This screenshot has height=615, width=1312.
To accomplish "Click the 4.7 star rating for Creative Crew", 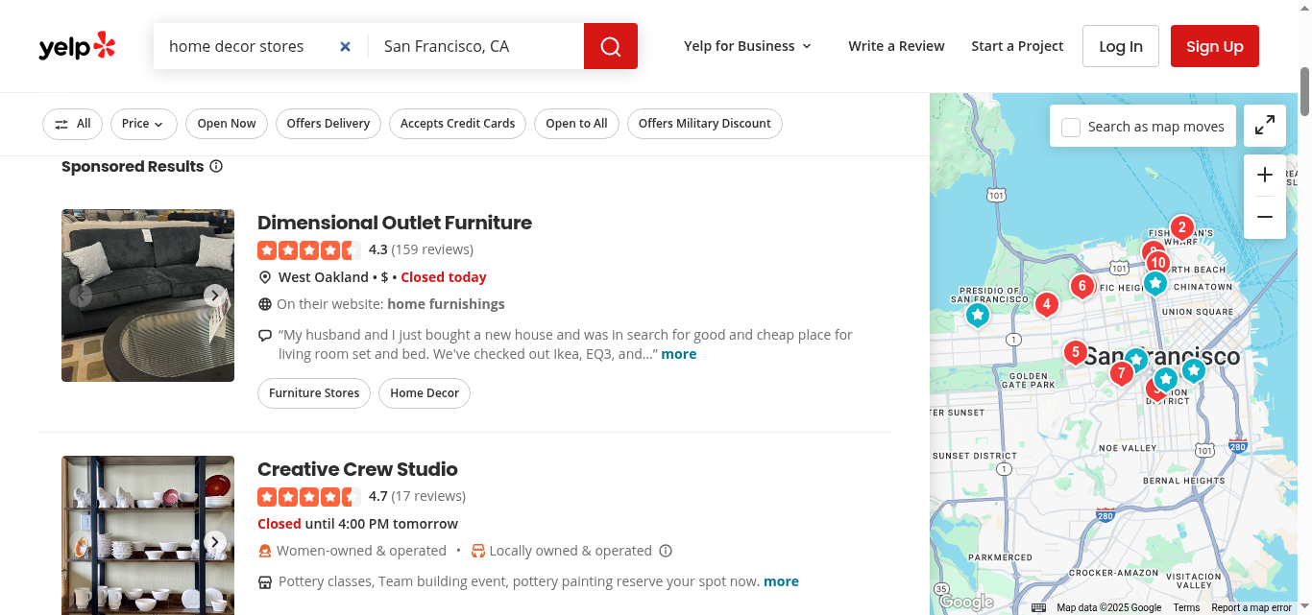I will [x=309, y=497].
